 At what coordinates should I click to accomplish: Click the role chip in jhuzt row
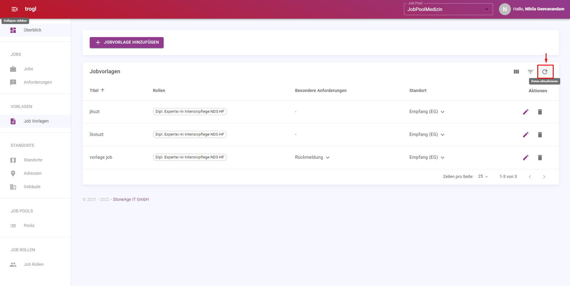click(x=190, y=112)
